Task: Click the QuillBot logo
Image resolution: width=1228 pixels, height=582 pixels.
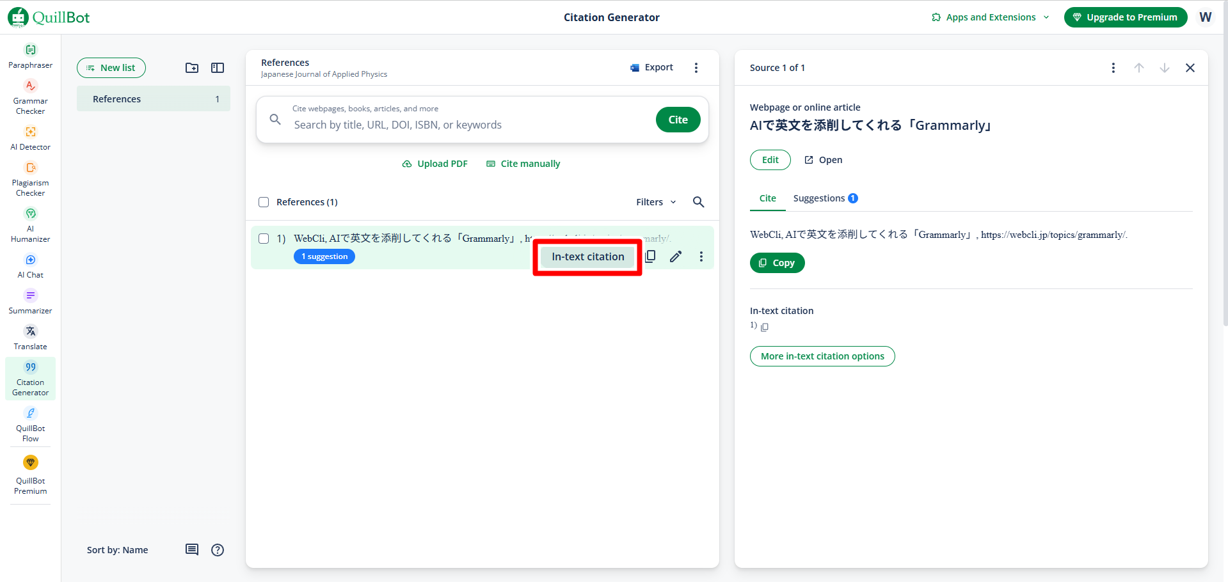Action: click(x=49, y=17)
